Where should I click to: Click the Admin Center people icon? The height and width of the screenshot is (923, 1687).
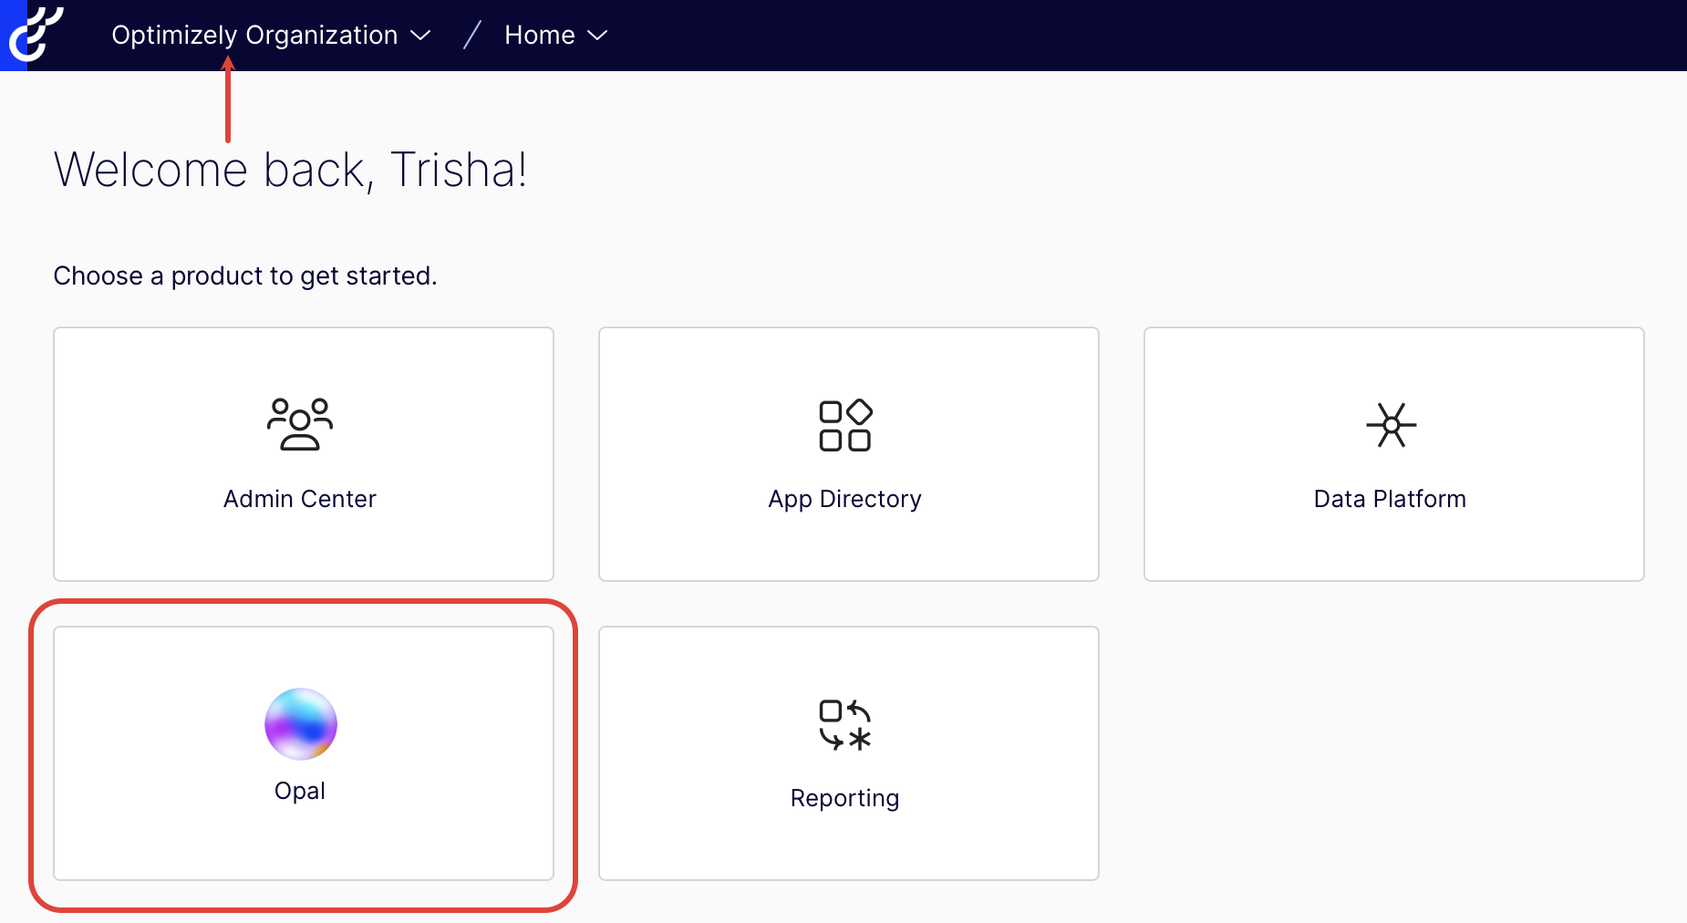tap(300, 423)
